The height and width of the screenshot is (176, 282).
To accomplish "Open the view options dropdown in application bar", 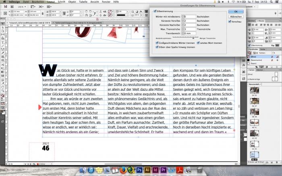I will click(33, 7).
